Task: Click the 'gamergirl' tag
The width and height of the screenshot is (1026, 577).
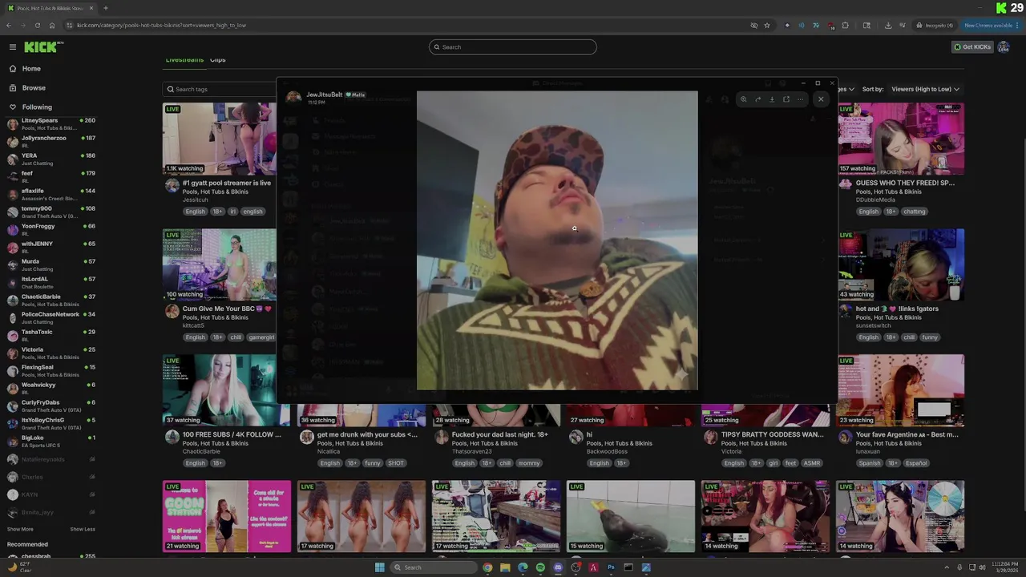Action: 261,337
